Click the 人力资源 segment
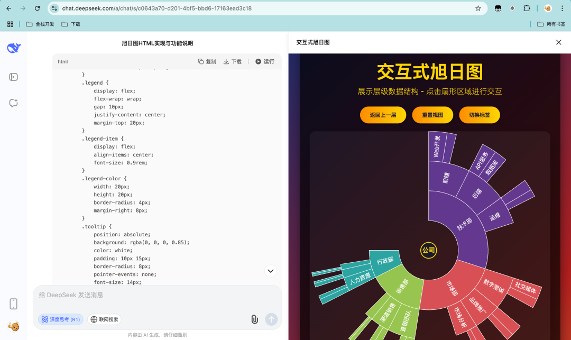Screen dimensions: 571x340 click(x=360, y=279)
